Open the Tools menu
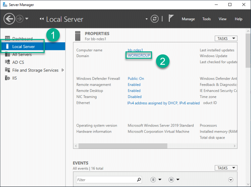This screenshot has height=187, width=251. 206,19
